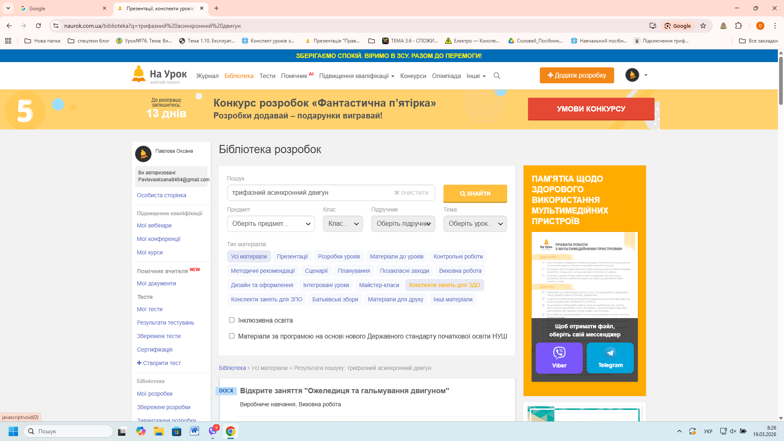Click the На Урок bell logo
This screenshot has width=784, height=441.
[x=139, y=74]
